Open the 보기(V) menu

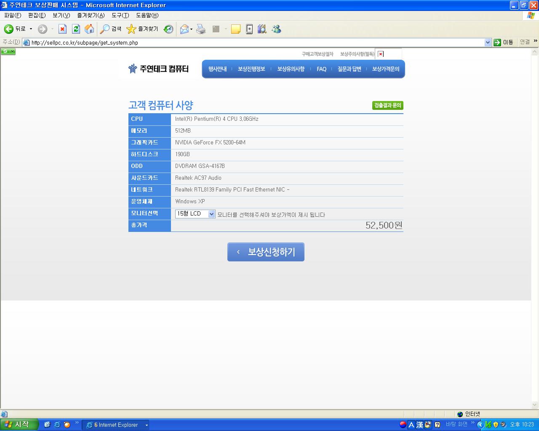61,15
